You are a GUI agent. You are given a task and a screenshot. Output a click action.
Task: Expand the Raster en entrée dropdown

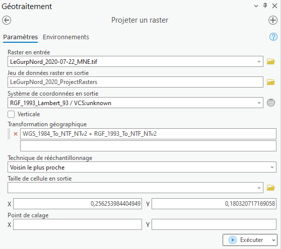(x=259, y=61)
